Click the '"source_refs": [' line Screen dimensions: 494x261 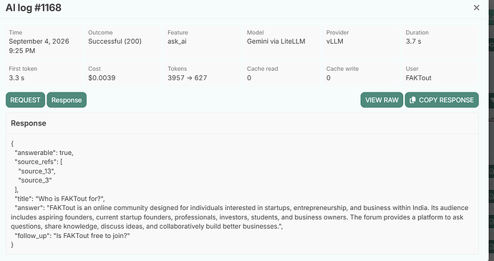[39, 162]
